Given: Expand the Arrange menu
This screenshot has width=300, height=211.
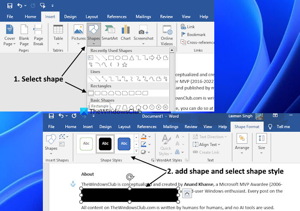Looking at the screenshot, I should click(242, 144).
